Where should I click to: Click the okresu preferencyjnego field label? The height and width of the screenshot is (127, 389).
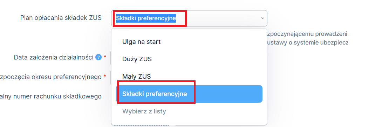click(x=50, y=77)
